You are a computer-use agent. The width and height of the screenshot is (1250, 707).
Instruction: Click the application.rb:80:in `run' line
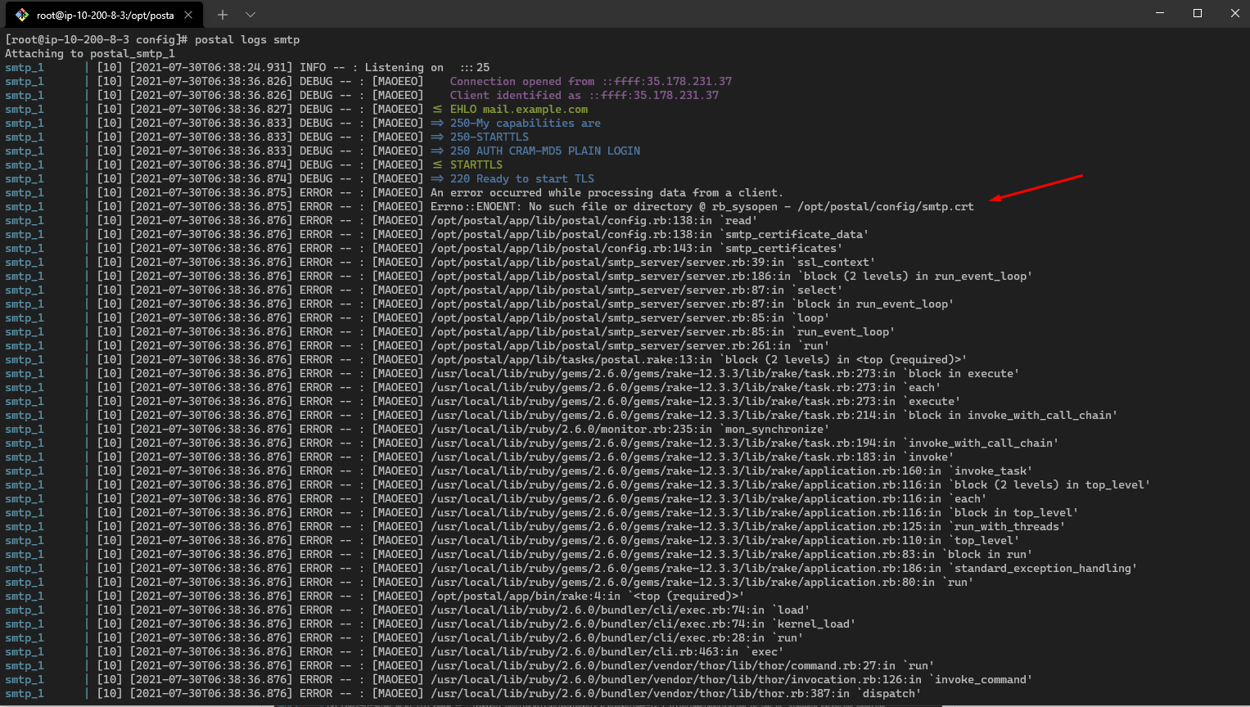[702, 582]
